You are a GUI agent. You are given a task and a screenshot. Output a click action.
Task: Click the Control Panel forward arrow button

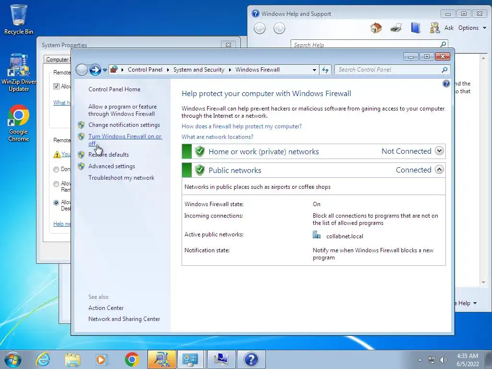click(x=95, y=70)
